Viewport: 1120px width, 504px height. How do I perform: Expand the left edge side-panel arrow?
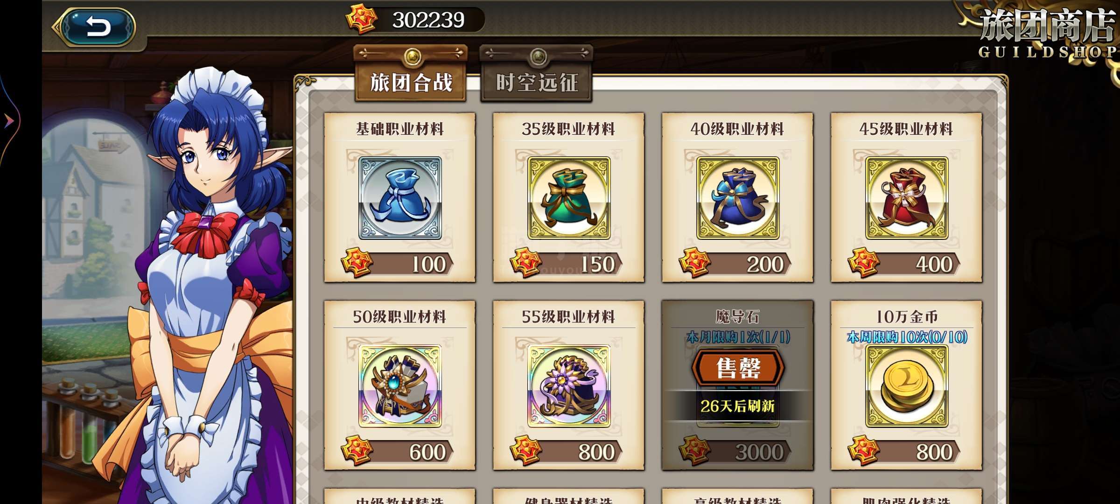coord(8,121)
